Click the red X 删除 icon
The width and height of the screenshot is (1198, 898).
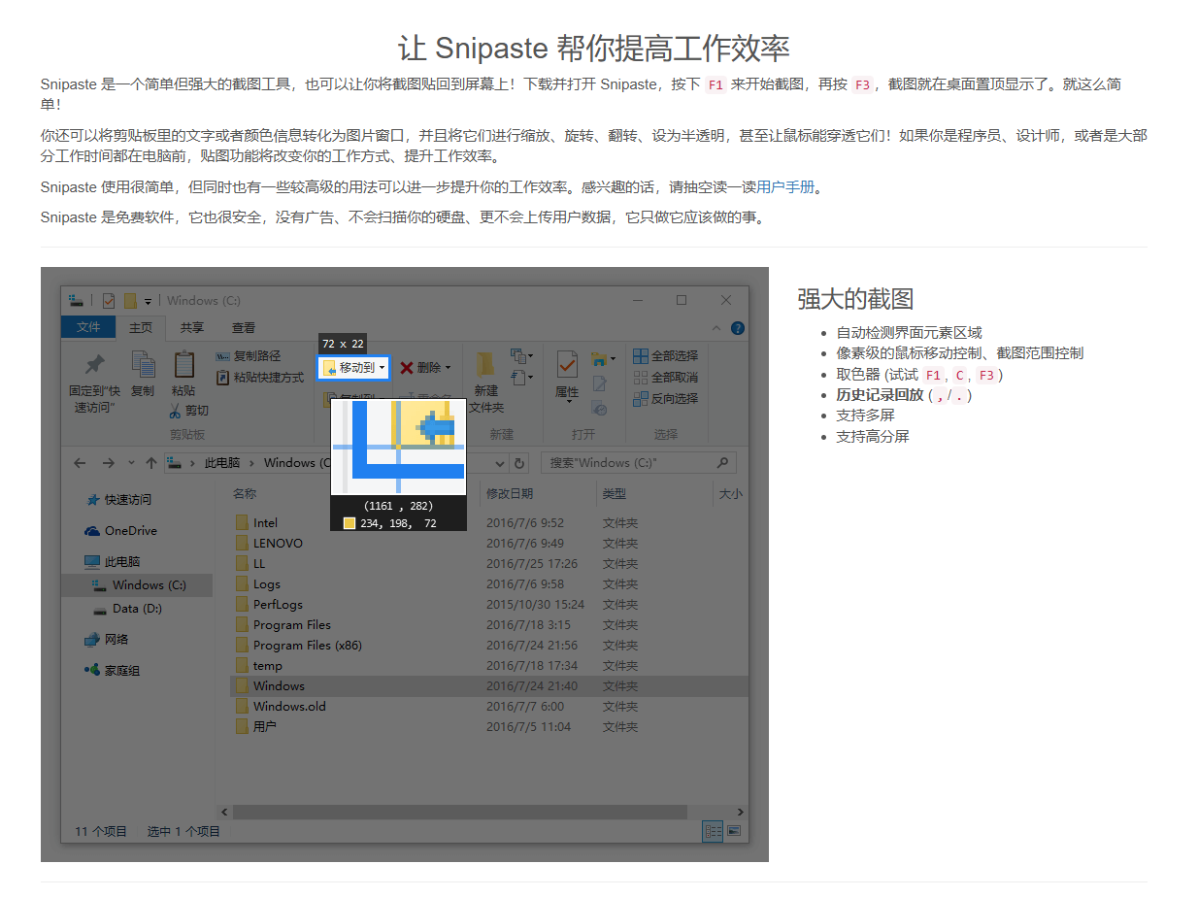407,367
